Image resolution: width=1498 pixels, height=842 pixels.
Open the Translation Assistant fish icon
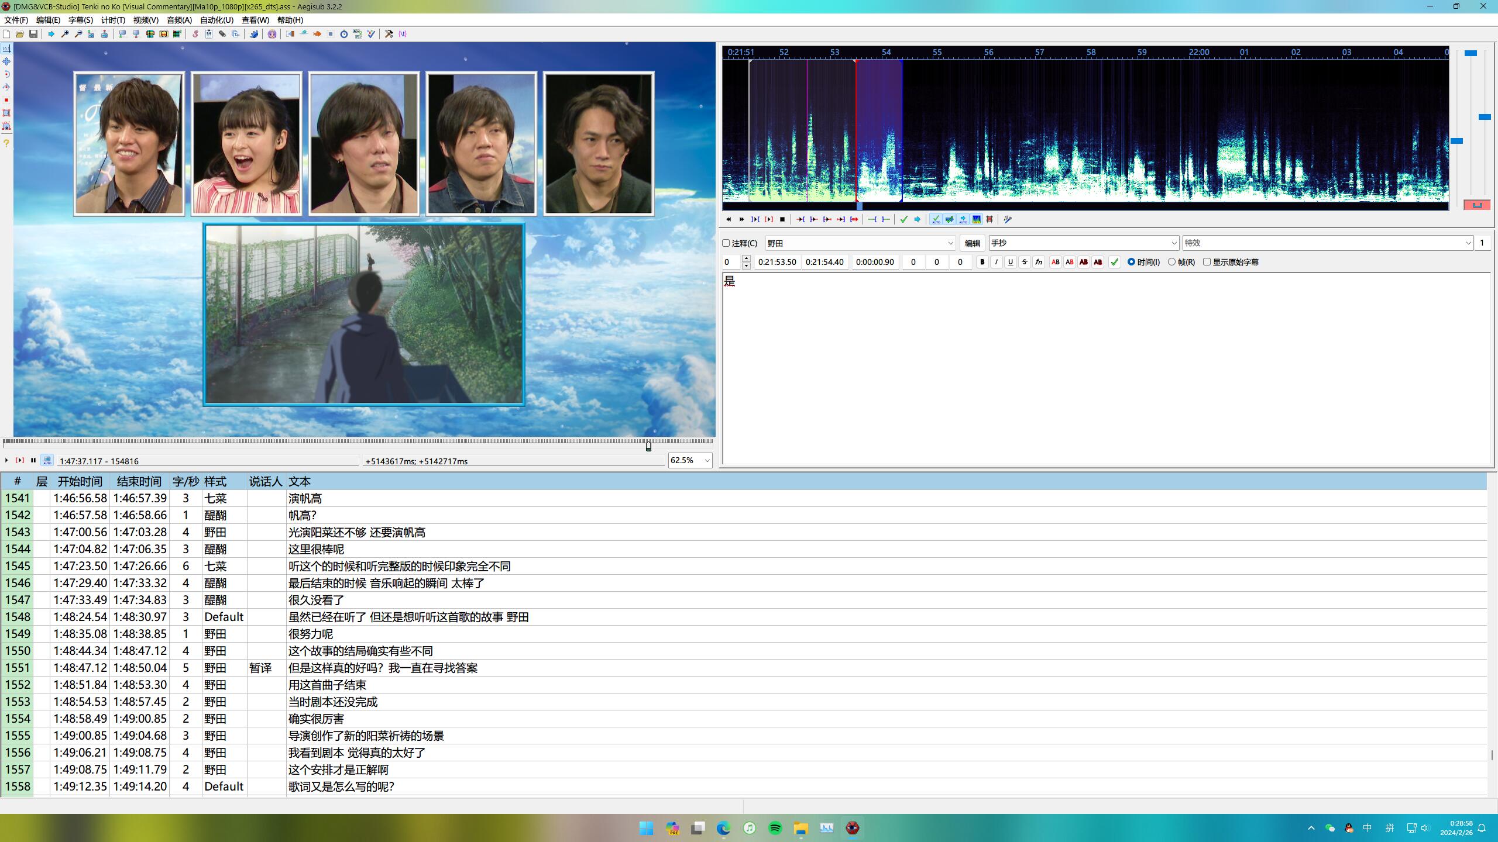pos(317,34)
